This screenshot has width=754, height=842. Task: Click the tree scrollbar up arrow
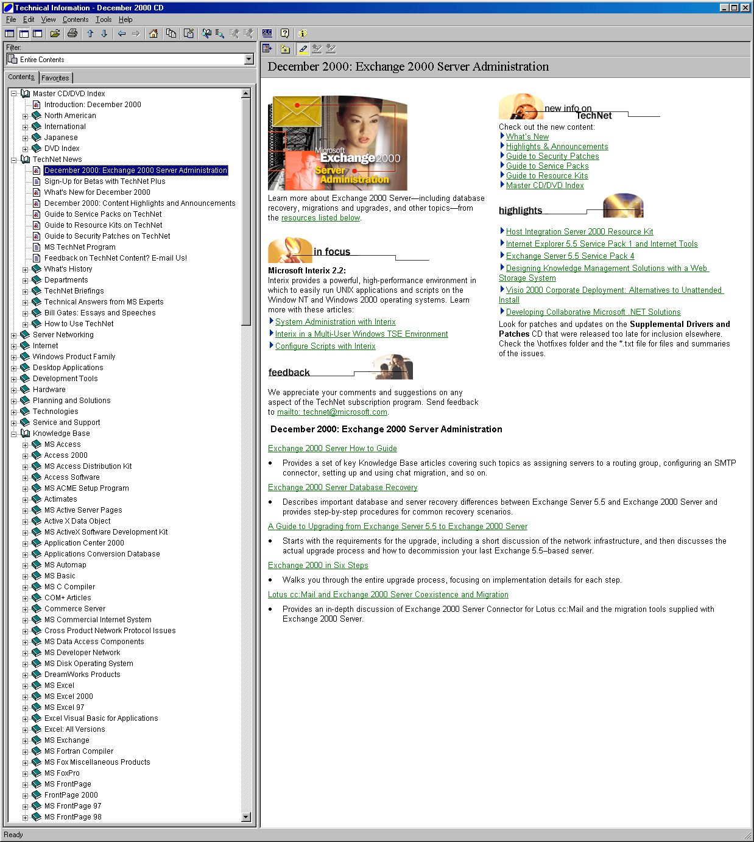coord(246,93)
